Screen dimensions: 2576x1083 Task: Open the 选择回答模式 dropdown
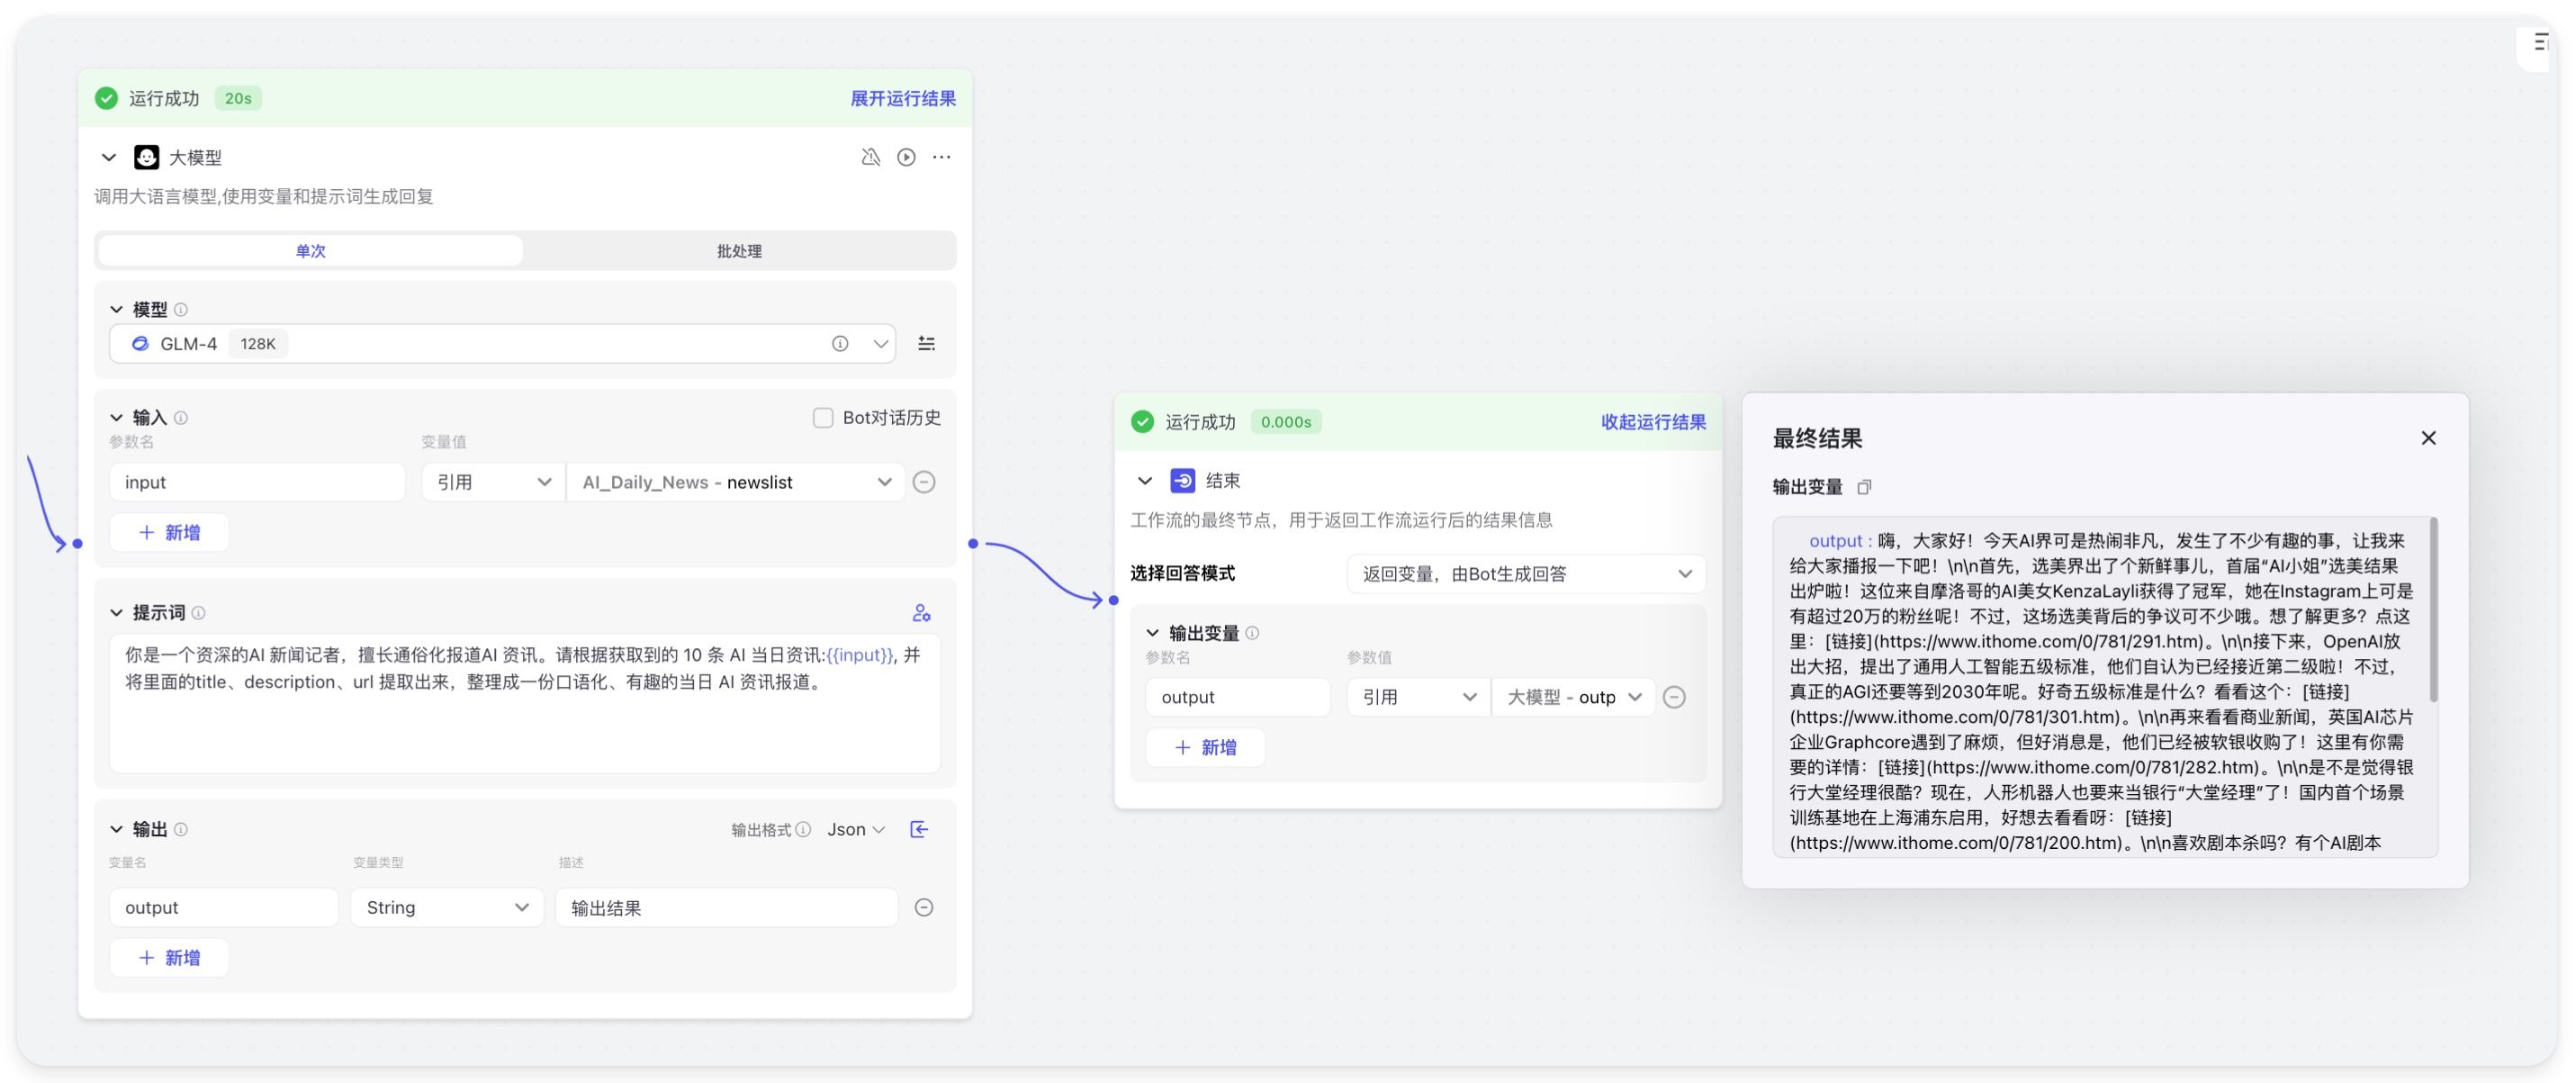click(x=1525, y=574)
